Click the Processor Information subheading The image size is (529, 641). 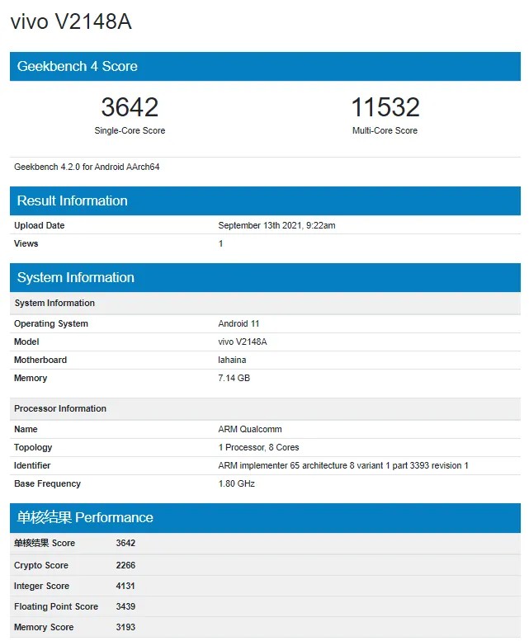(x=60, y=408)
